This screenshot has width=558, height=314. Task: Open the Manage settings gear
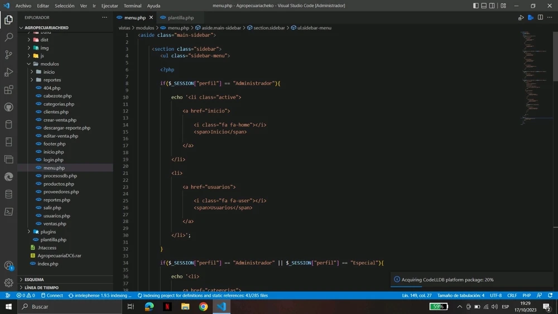pos(8,283)
